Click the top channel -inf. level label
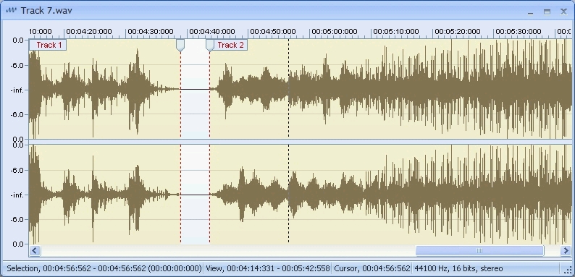 tap(17, 90)
